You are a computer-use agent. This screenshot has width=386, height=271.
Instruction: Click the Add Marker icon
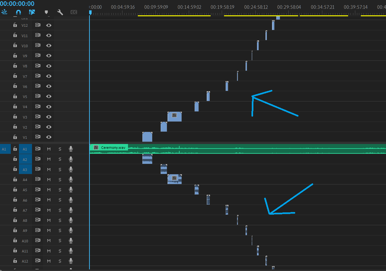tap(46, 12)
